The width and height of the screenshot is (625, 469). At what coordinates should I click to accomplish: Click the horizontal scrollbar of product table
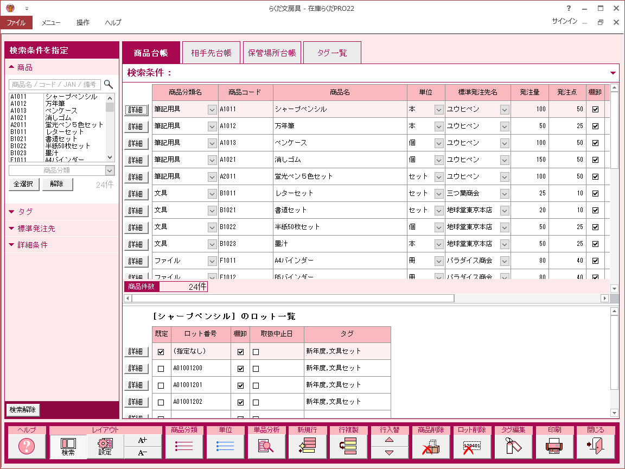[x=293, y=299]
